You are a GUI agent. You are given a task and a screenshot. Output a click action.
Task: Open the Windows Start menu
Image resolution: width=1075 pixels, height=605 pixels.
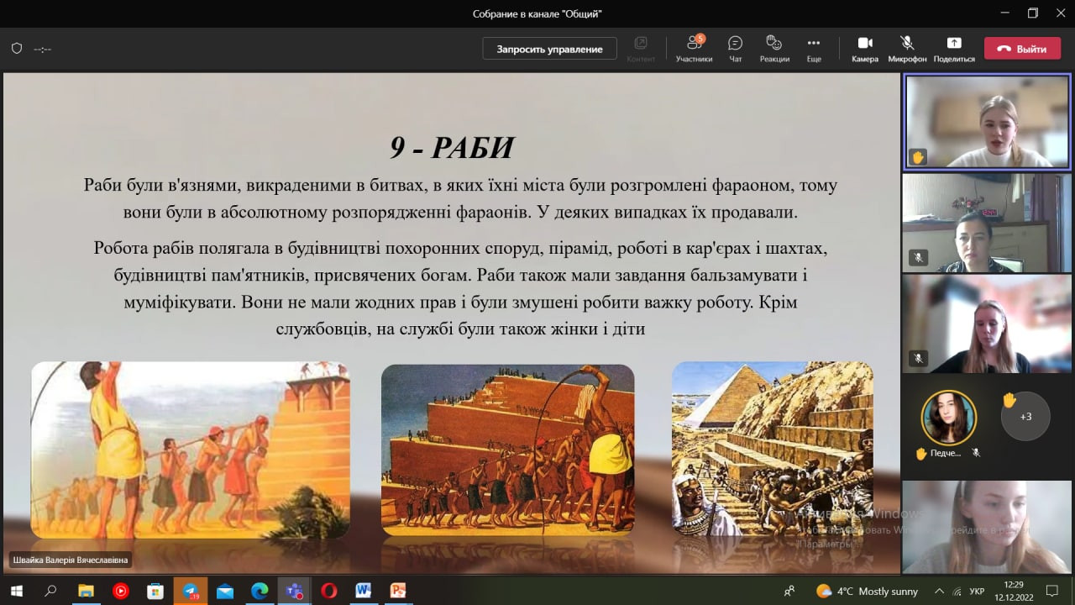[16, 591]
